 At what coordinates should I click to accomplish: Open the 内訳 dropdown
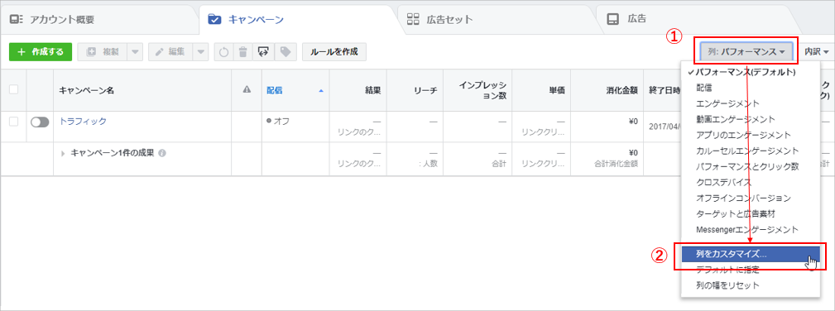coord(816,51)
